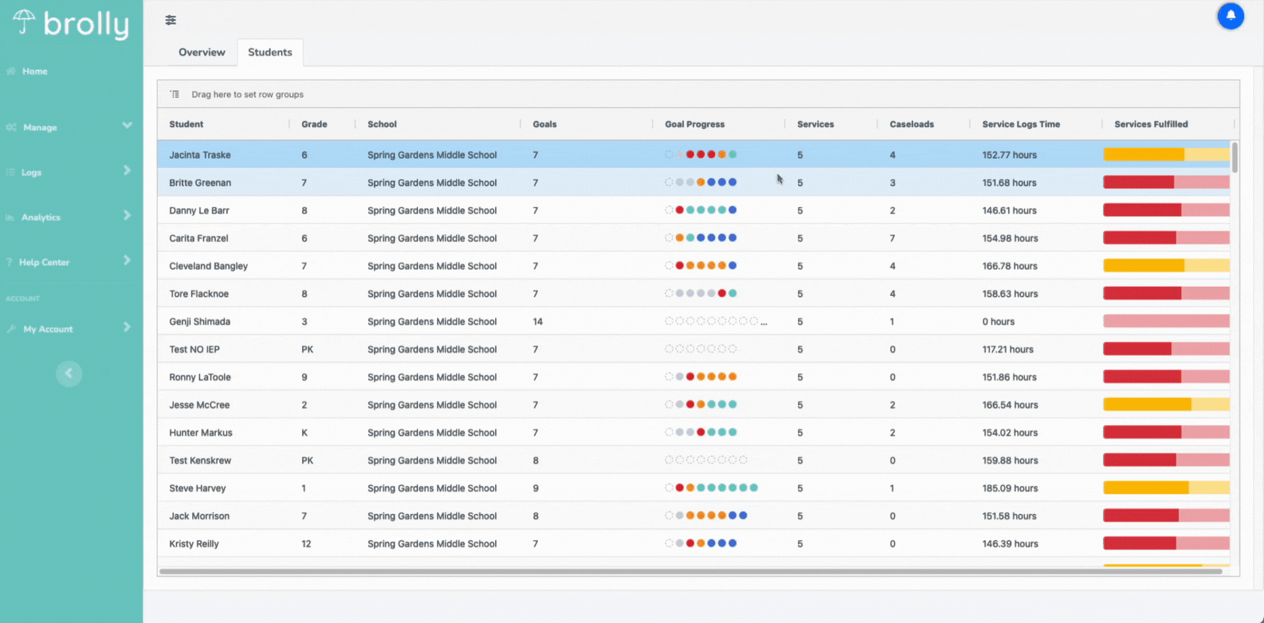Sort by Service Logs Time column

pos(1021,124)
